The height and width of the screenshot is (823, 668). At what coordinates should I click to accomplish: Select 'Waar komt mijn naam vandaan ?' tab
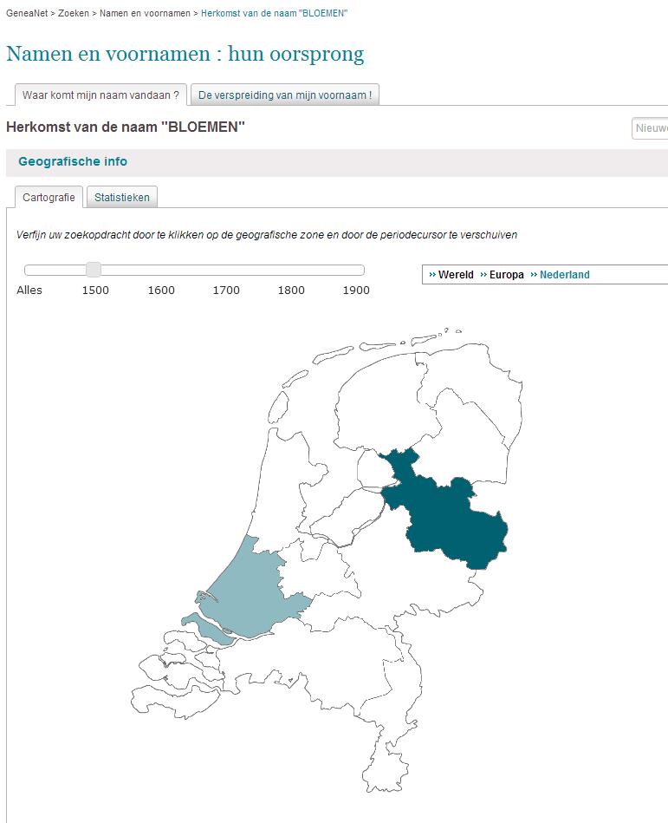[101, 95]
